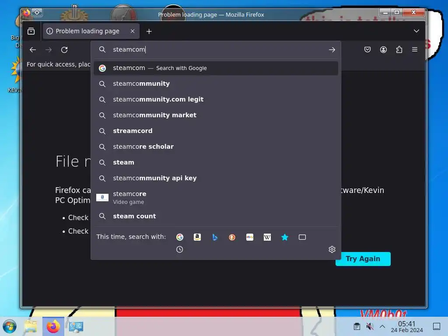Open File Explorer from taskbar
Screen dimensions: 448x336
click(x=31, y=326)
